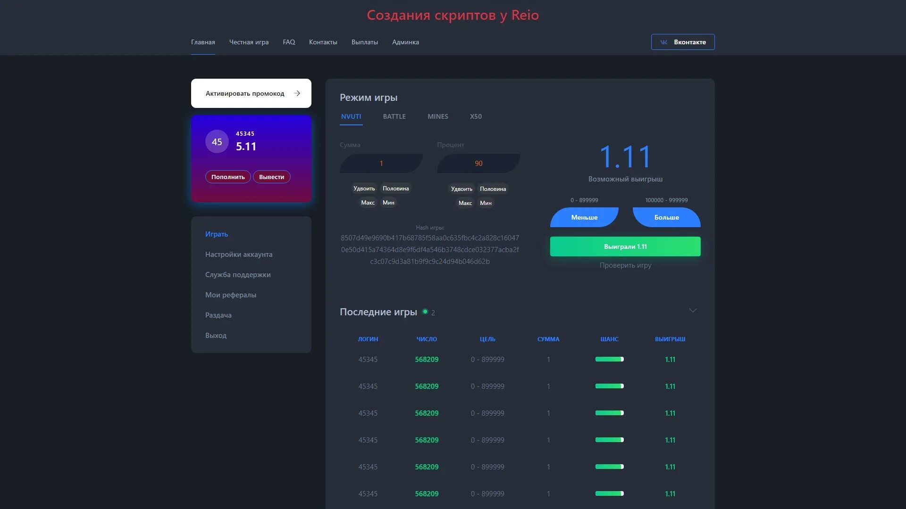
Task: Click Половина under Процент
Action: 493,189
